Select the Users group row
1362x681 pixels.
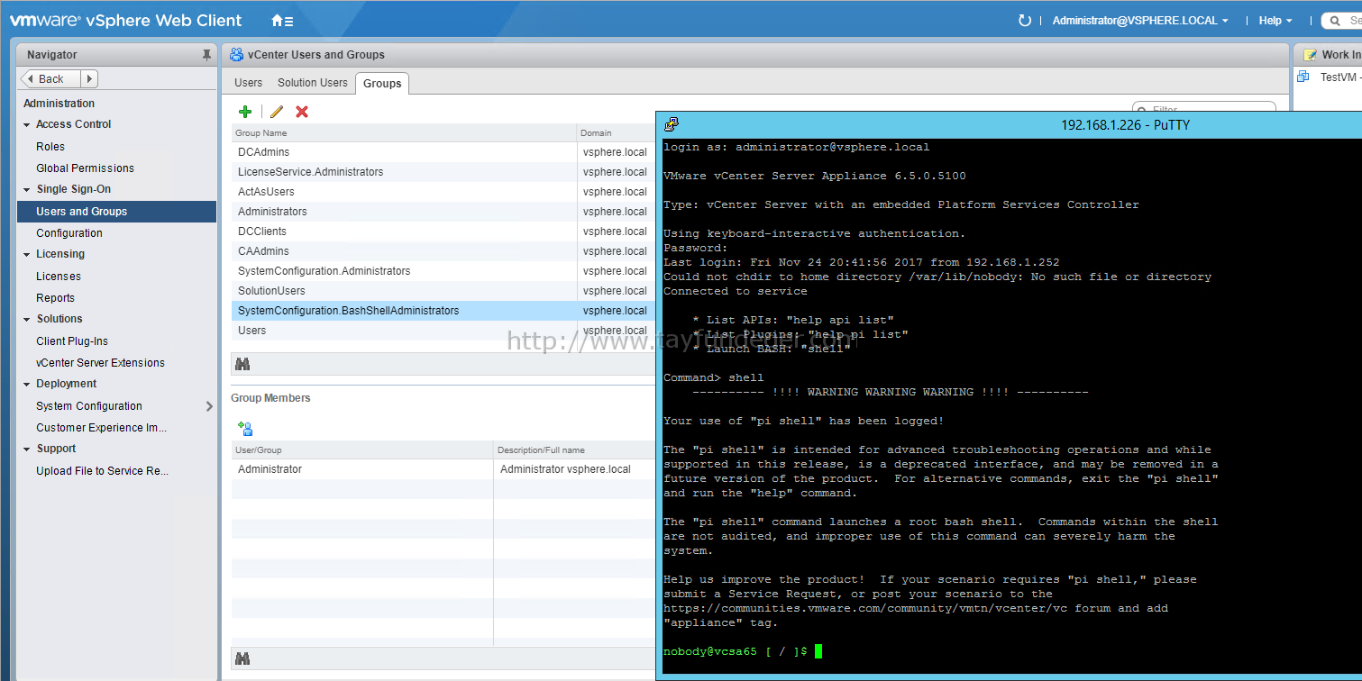[x=443, y=331]
